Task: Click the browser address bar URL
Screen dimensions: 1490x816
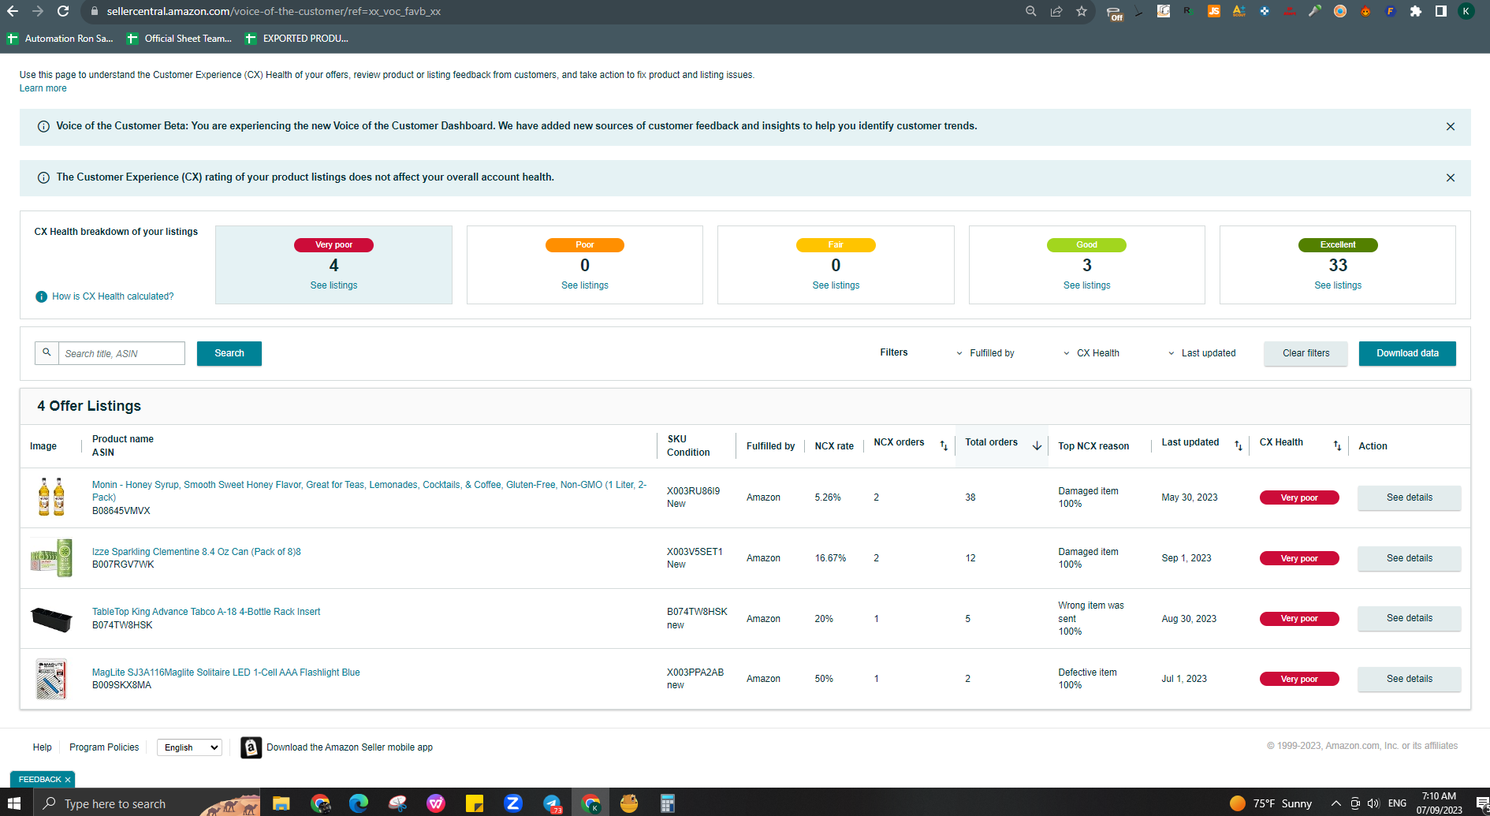Action: (x=274, y=12)
